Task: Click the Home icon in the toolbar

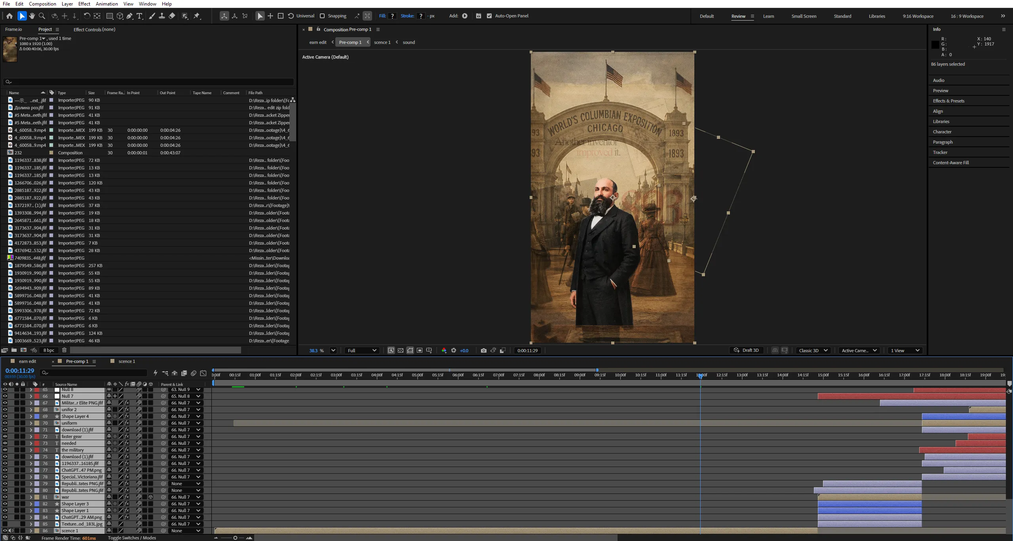Action: 10,16
